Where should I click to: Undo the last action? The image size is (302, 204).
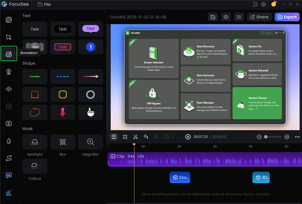pos(146,137)
